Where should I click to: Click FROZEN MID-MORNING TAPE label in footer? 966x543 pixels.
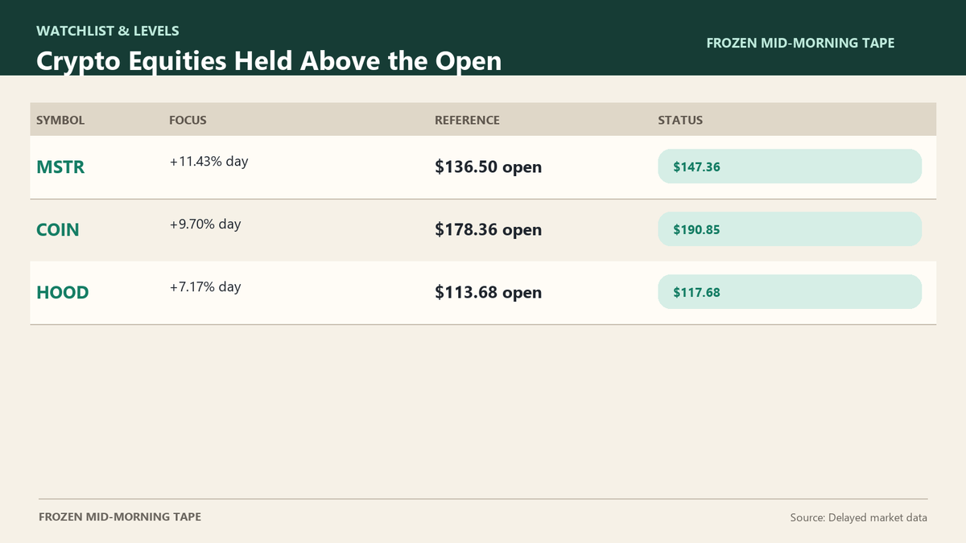click(x=120, y=516)
